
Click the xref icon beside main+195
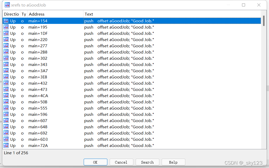[6, 27]
